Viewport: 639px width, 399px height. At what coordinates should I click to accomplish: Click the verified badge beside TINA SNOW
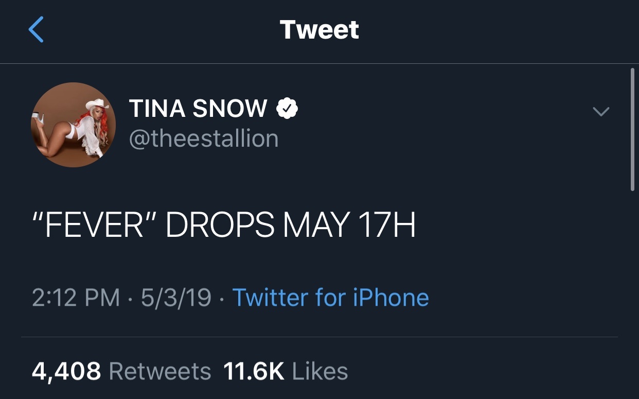[x=288, y=109]
